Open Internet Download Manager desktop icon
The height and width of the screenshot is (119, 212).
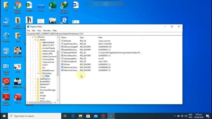[64, 7]
